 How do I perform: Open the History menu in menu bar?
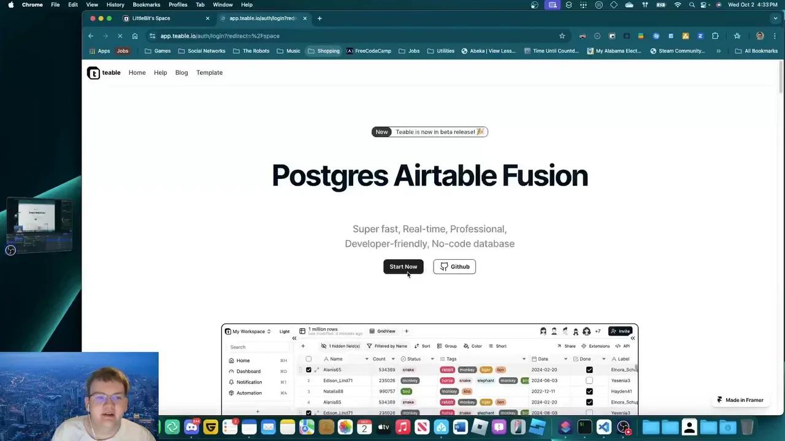click(x=115, y=5)
